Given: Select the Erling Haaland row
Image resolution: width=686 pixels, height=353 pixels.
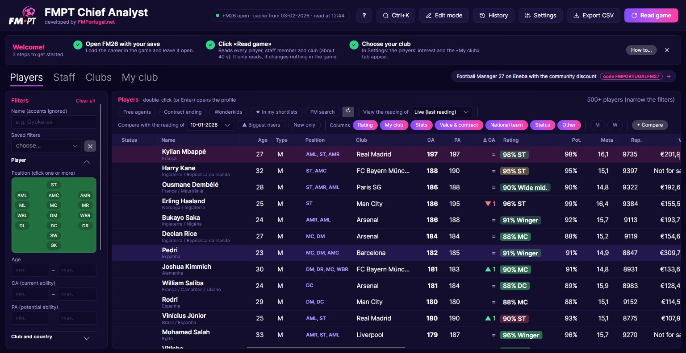Looking at the screenshot, I should pyautogui.click(x=396, y=204).
